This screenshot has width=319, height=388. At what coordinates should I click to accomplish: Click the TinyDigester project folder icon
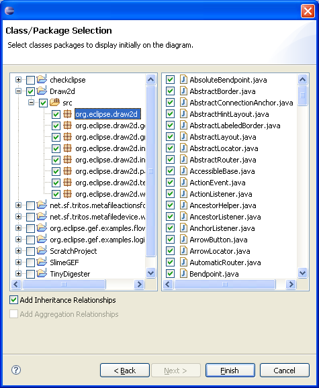coord(42,273)
